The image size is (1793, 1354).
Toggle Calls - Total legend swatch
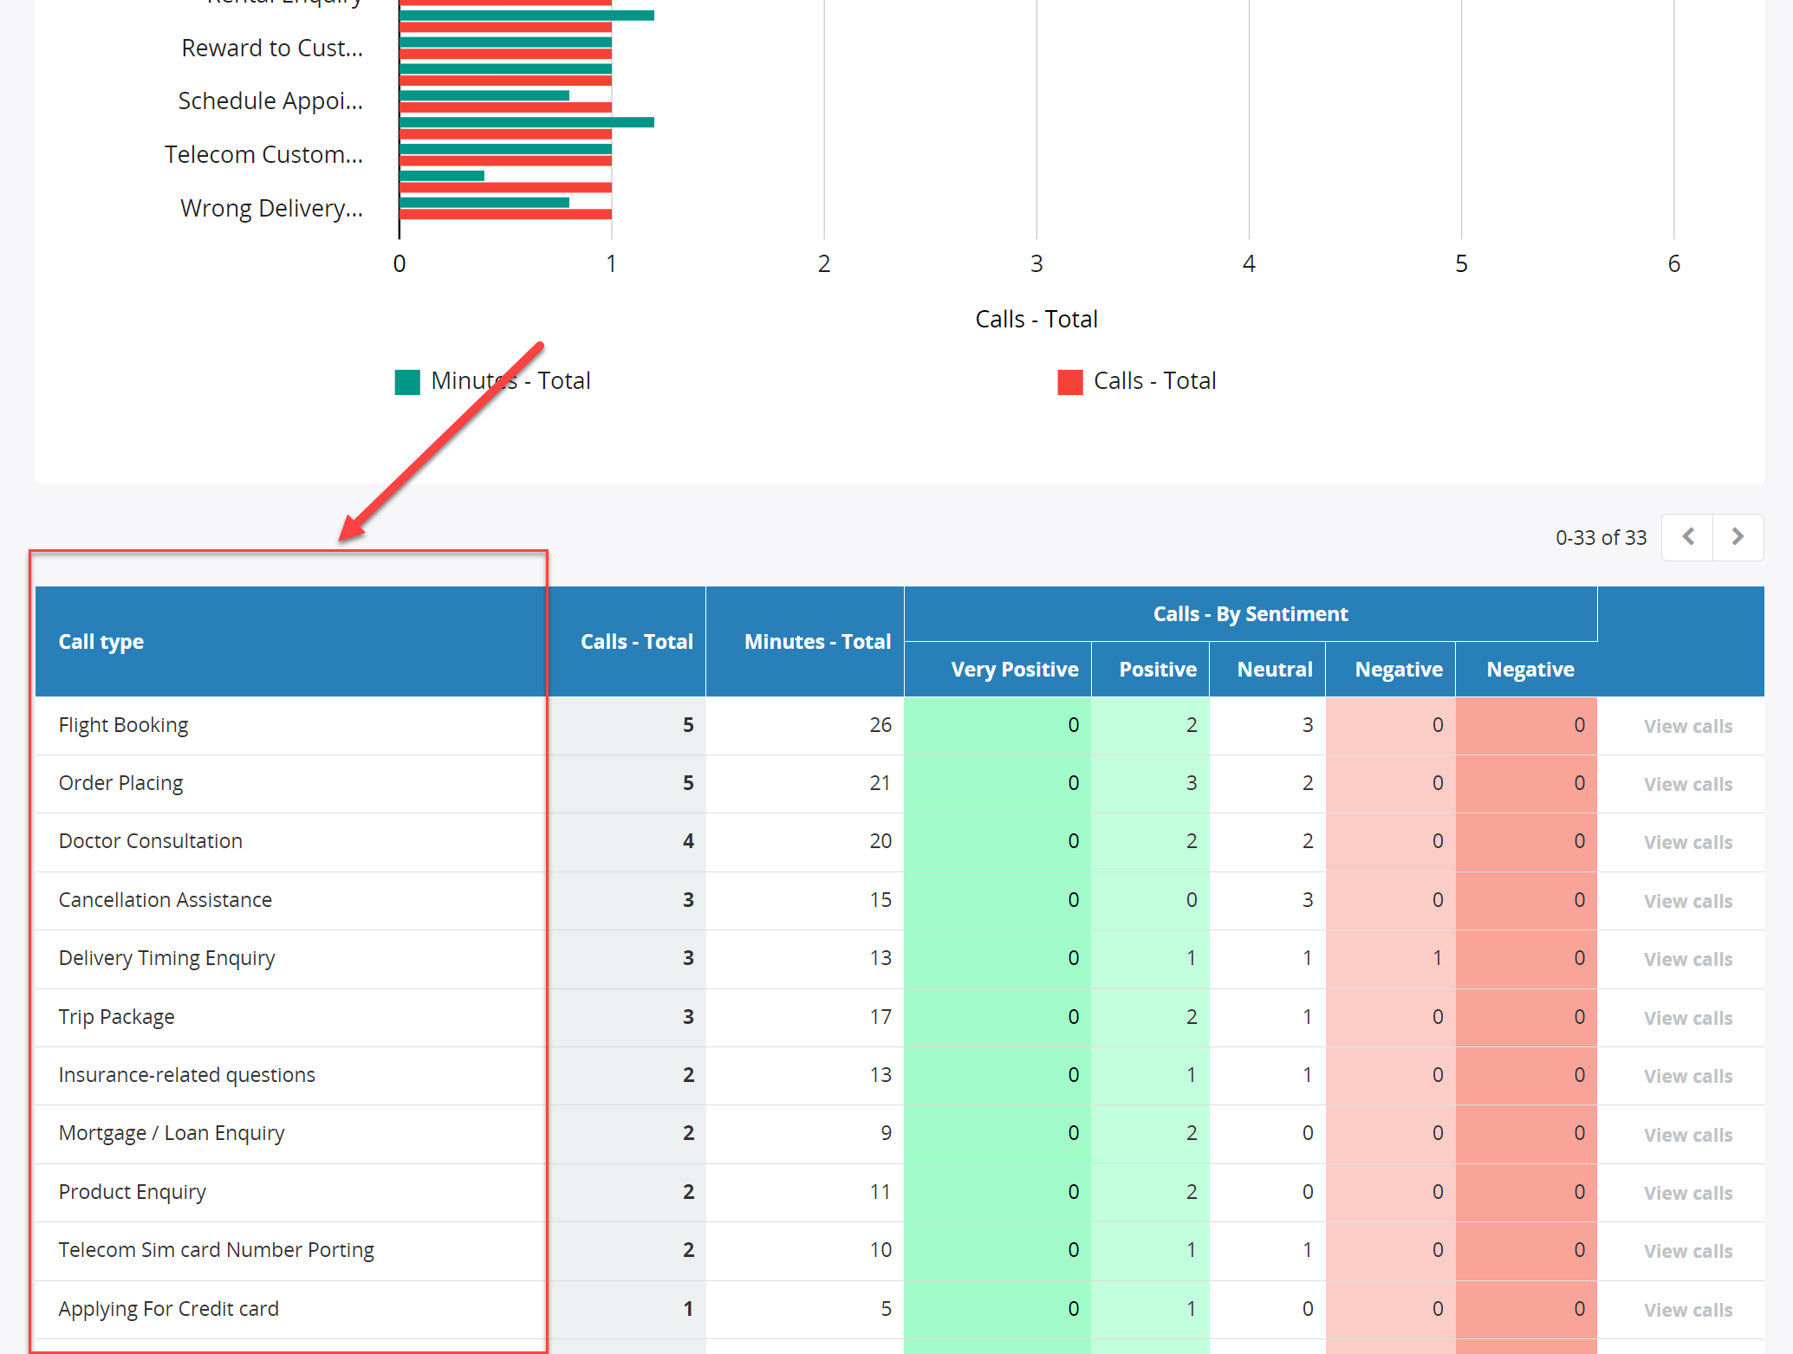pos(1070,382)
